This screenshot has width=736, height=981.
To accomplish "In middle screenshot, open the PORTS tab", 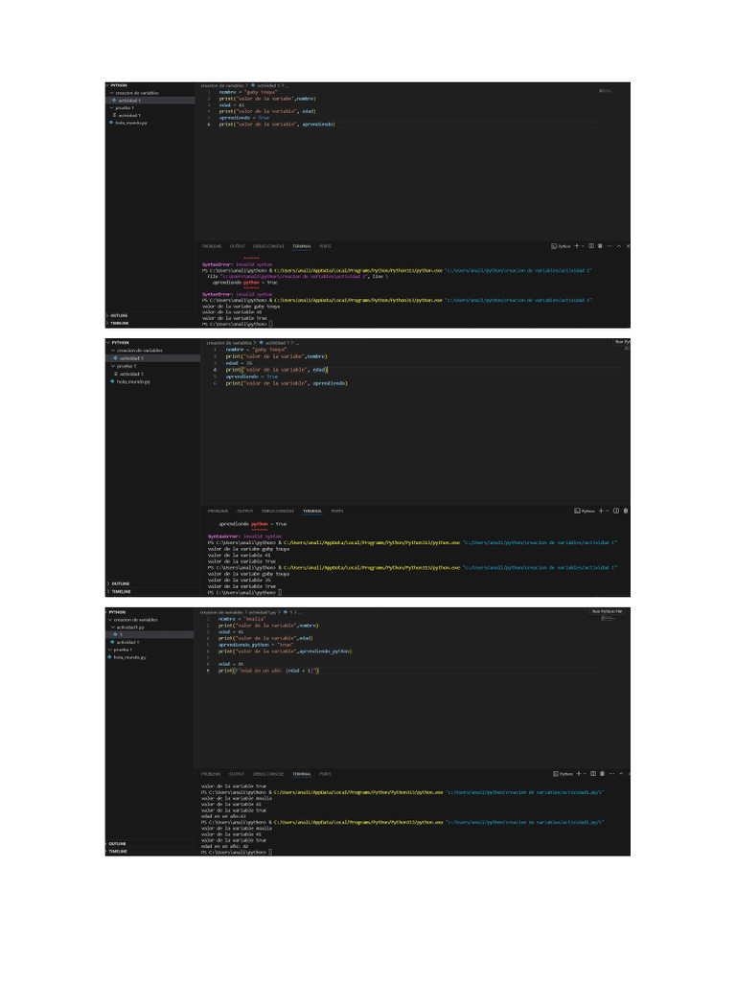I will [337, 511].
